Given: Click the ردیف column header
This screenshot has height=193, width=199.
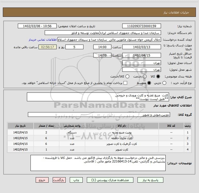Looking at the screenshot, I should [x=188, y=126].
